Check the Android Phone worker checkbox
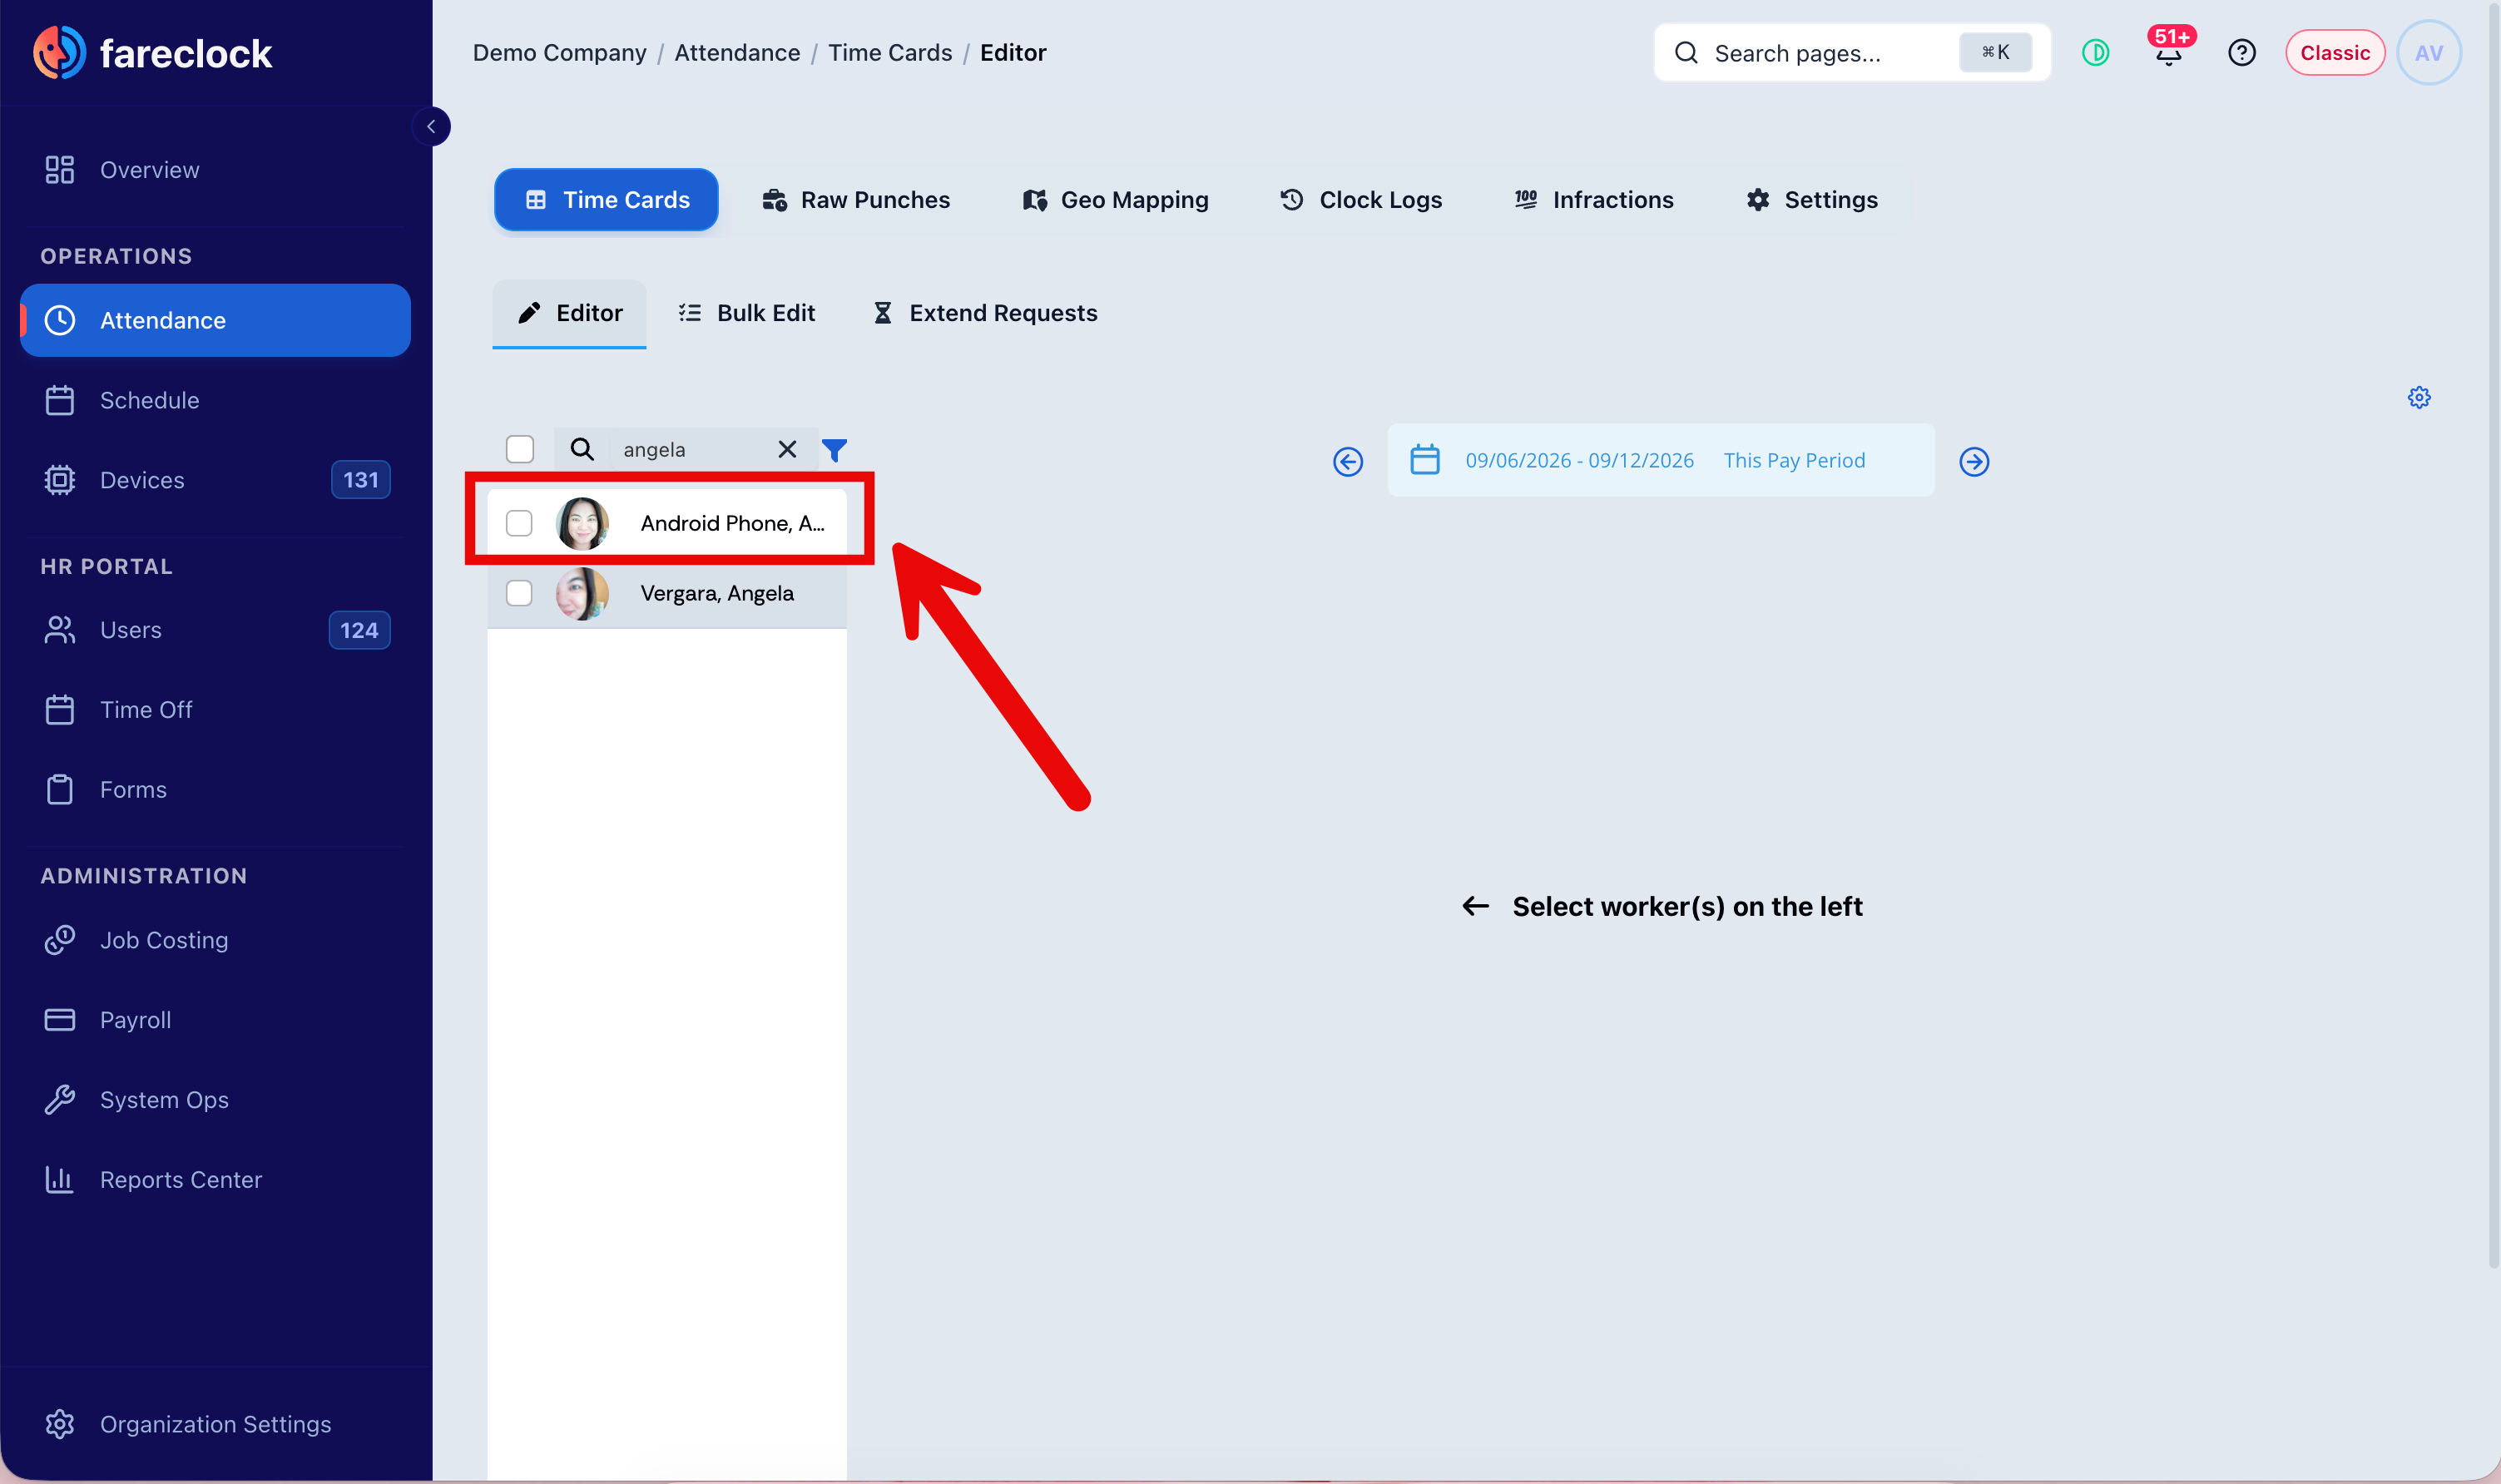This screenshot has width=2501, height=1484. coord(519,523)
